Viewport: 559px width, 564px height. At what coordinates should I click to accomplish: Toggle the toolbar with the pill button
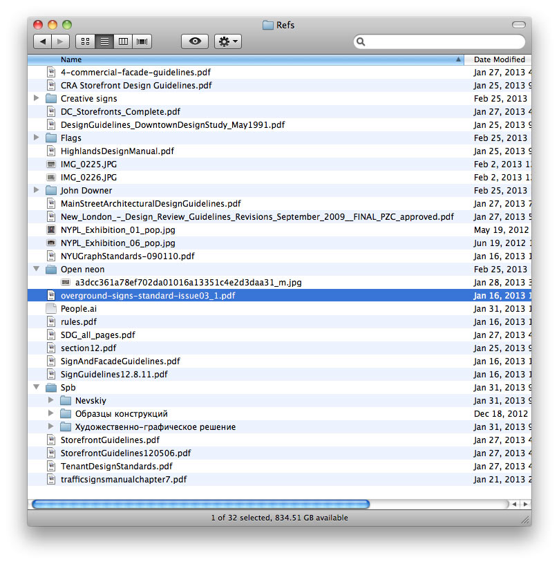518,25
